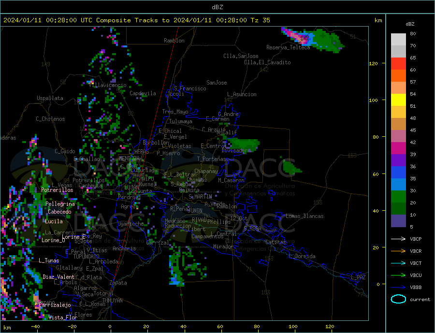Screen dimensions: 435x333
Task: Click the orange VBCR arrow in legend
Action: (x=398, y=251)
